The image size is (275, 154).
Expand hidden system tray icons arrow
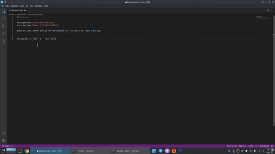[263, 151]
